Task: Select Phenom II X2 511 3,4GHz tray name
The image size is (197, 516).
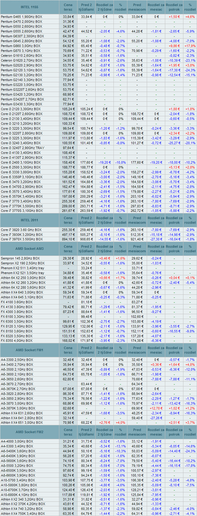Action: [x=22, y=268]
